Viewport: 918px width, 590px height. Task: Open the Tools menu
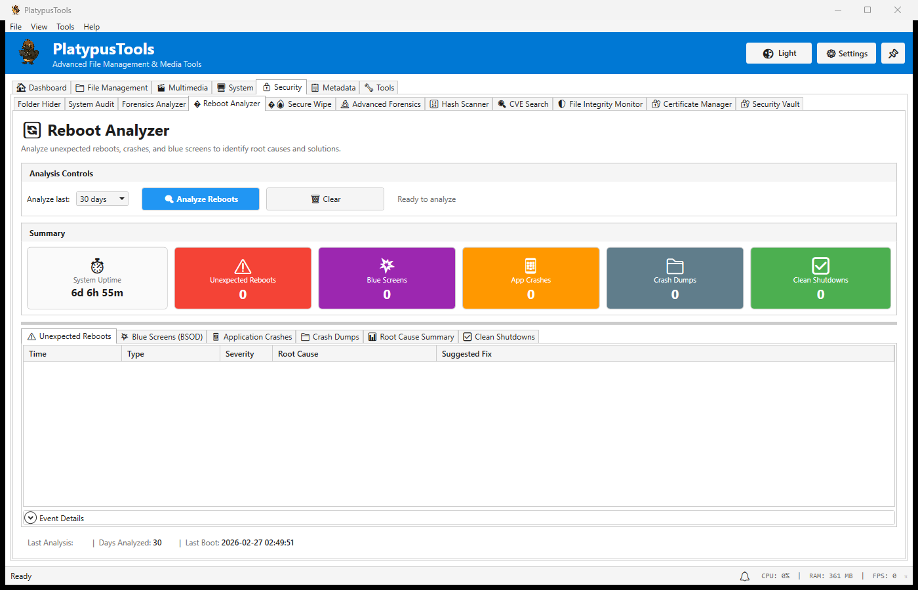pos(65,27)
